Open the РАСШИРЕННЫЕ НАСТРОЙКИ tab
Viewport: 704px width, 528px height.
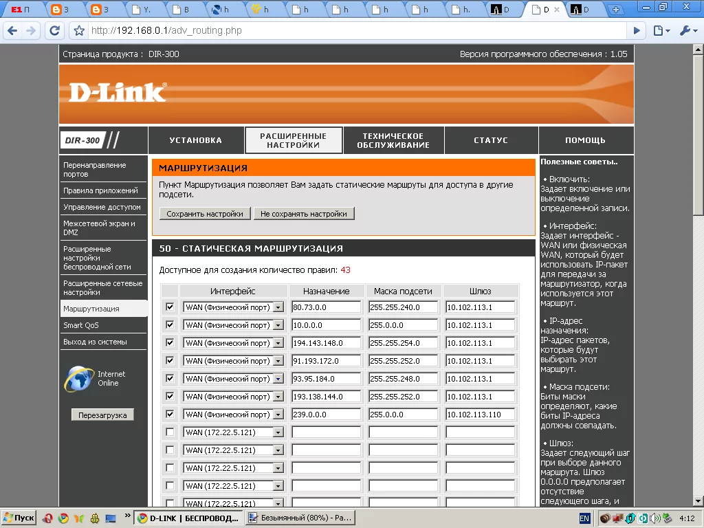[293, 140]
